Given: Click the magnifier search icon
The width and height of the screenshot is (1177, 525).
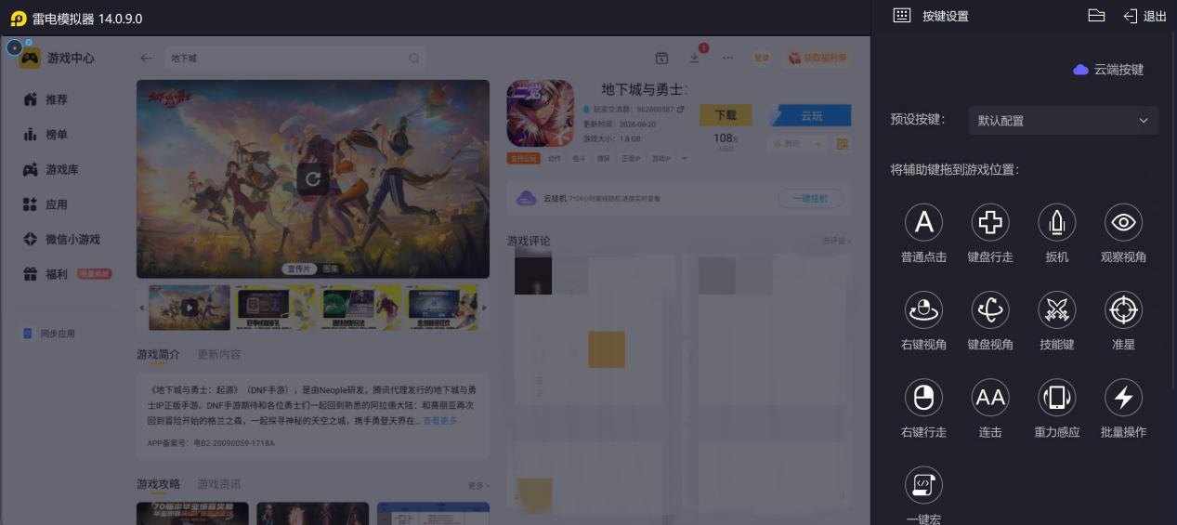Looking at the screenshot, I should [x=414, y=58].
